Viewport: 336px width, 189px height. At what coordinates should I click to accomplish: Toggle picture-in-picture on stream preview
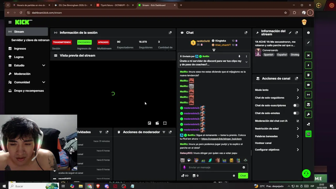tap(149, 123)
